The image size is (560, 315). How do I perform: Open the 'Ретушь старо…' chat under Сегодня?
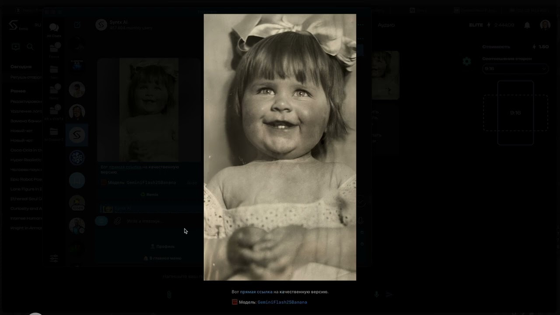26,77
